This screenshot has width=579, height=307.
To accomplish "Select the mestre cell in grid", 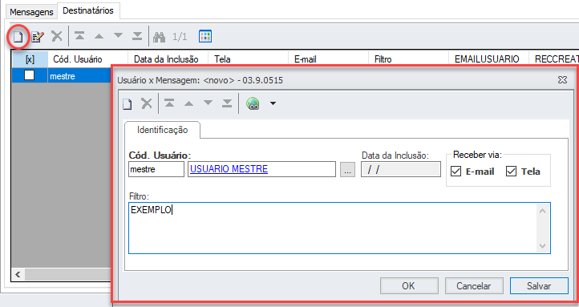I will 79,75.
